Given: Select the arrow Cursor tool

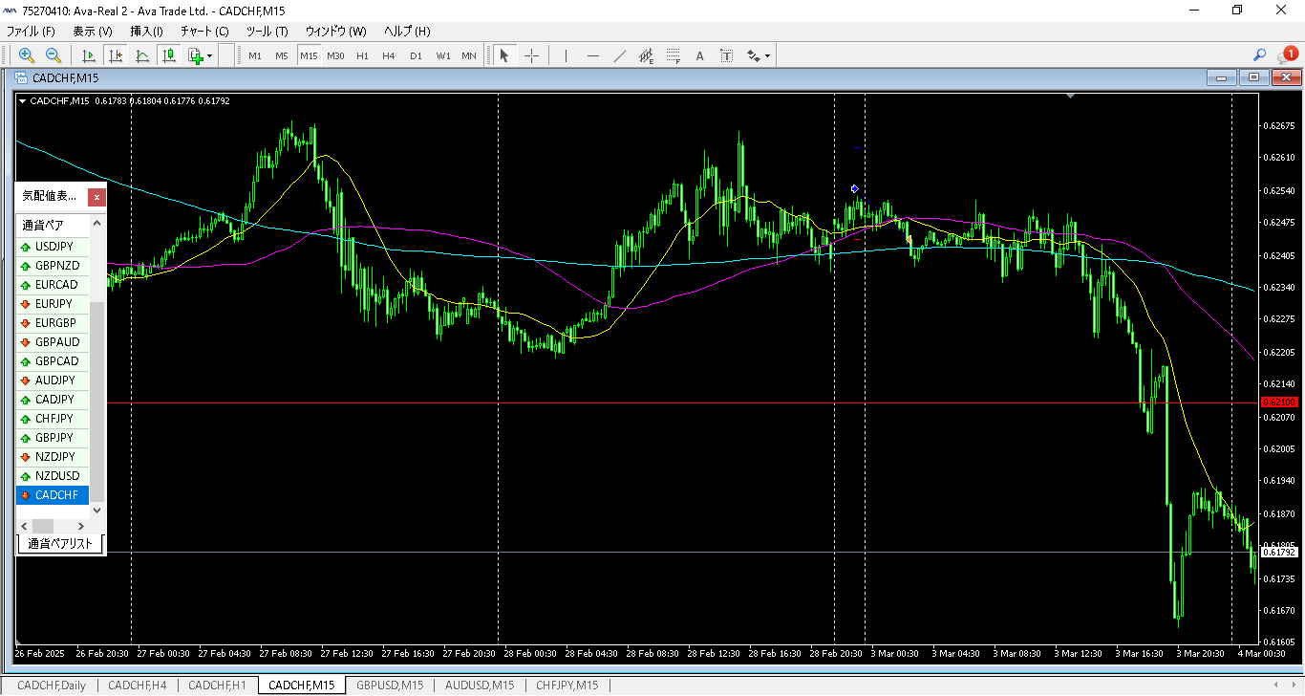Looking at the screenshot, I should tap(504, 55).
